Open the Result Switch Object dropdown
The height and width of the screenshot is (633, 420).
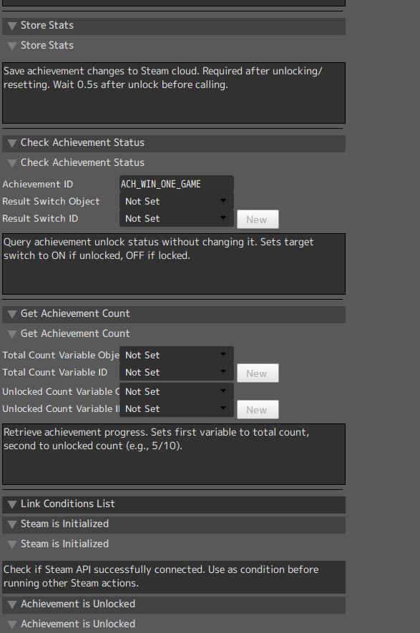click(x=177, y=201)
